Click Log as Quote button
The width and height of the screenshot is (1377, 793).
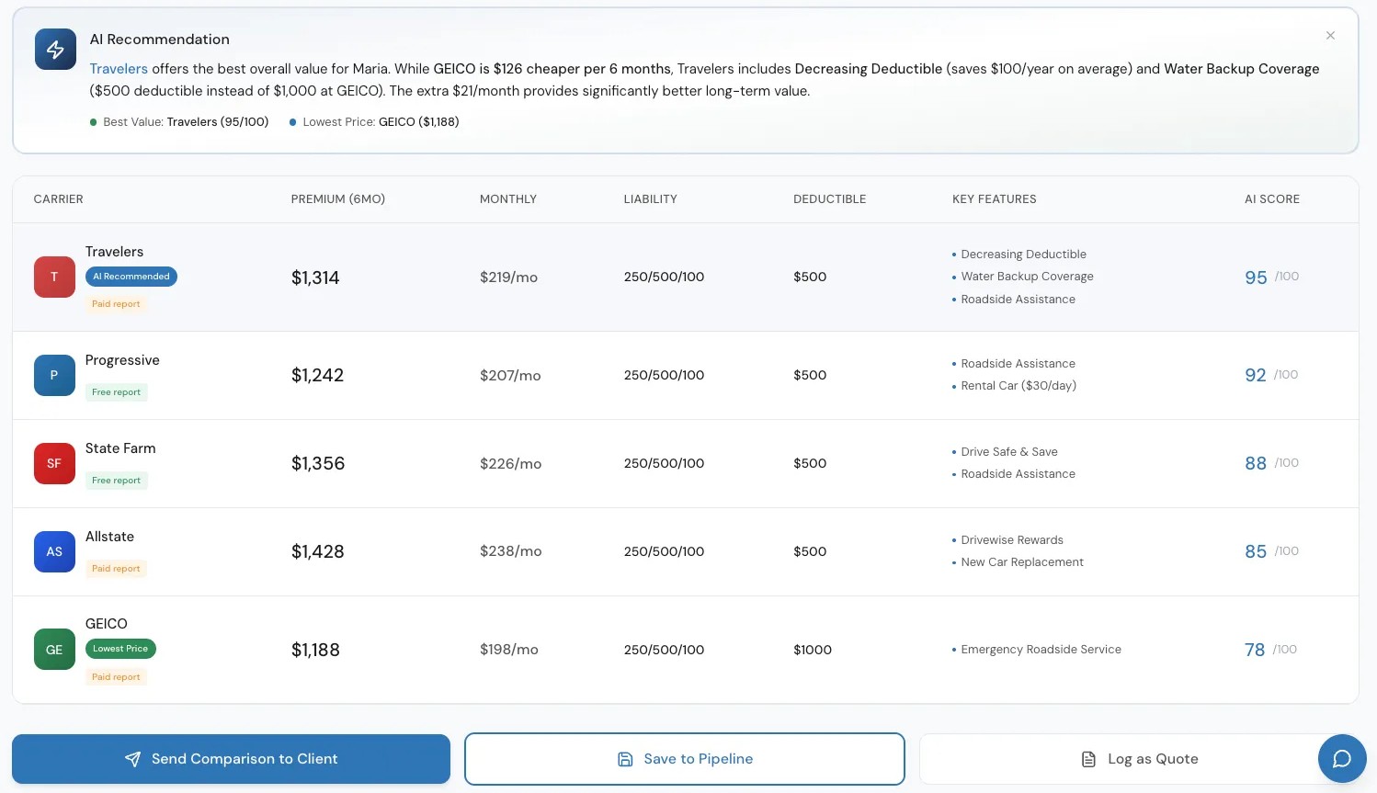pos(1139,759)
